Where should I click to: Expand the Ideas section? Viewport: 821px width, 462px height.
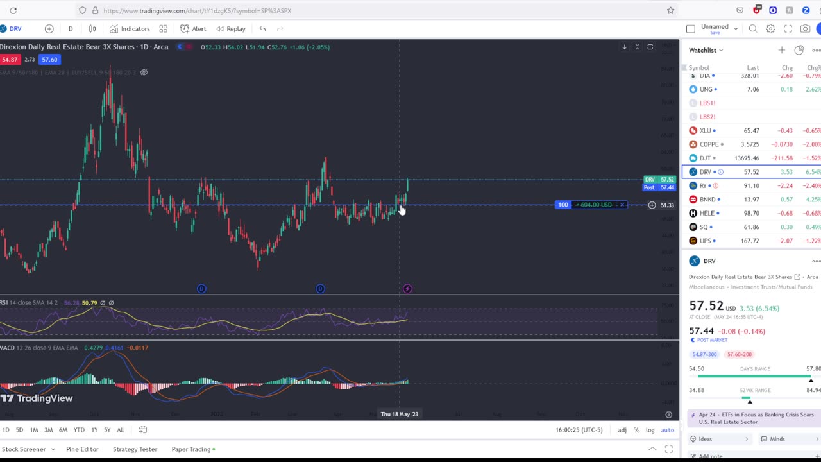point(720,439)
